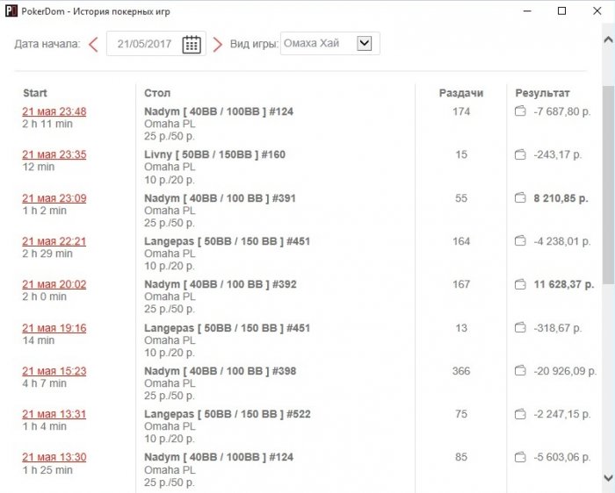
Task: Click the wallet icon for the -7 687,80 result
Action: click(520, 111)
